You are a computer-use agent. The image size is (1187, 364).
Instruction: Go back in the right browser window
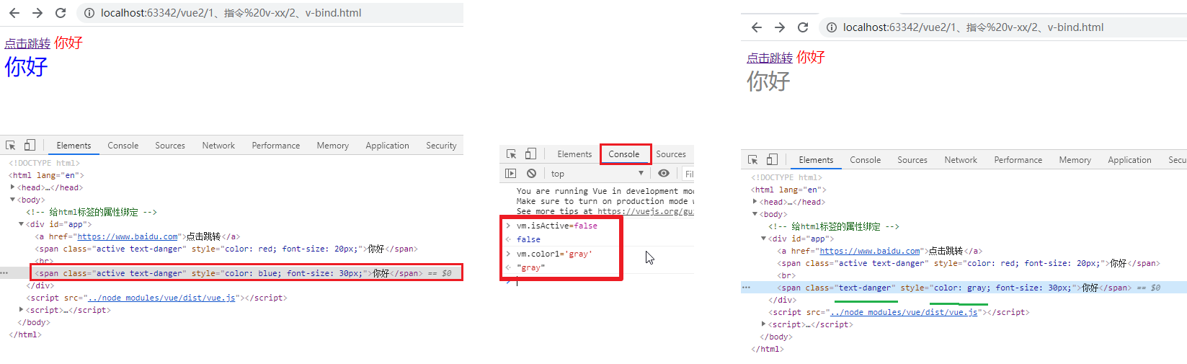click(756, 27)
